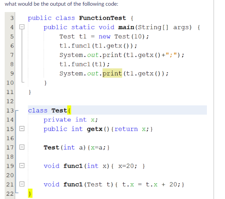Click line number 12 in the gutter
Image resolution: width=225 pixels, height=199 pixels.
(x=10, y=101)
